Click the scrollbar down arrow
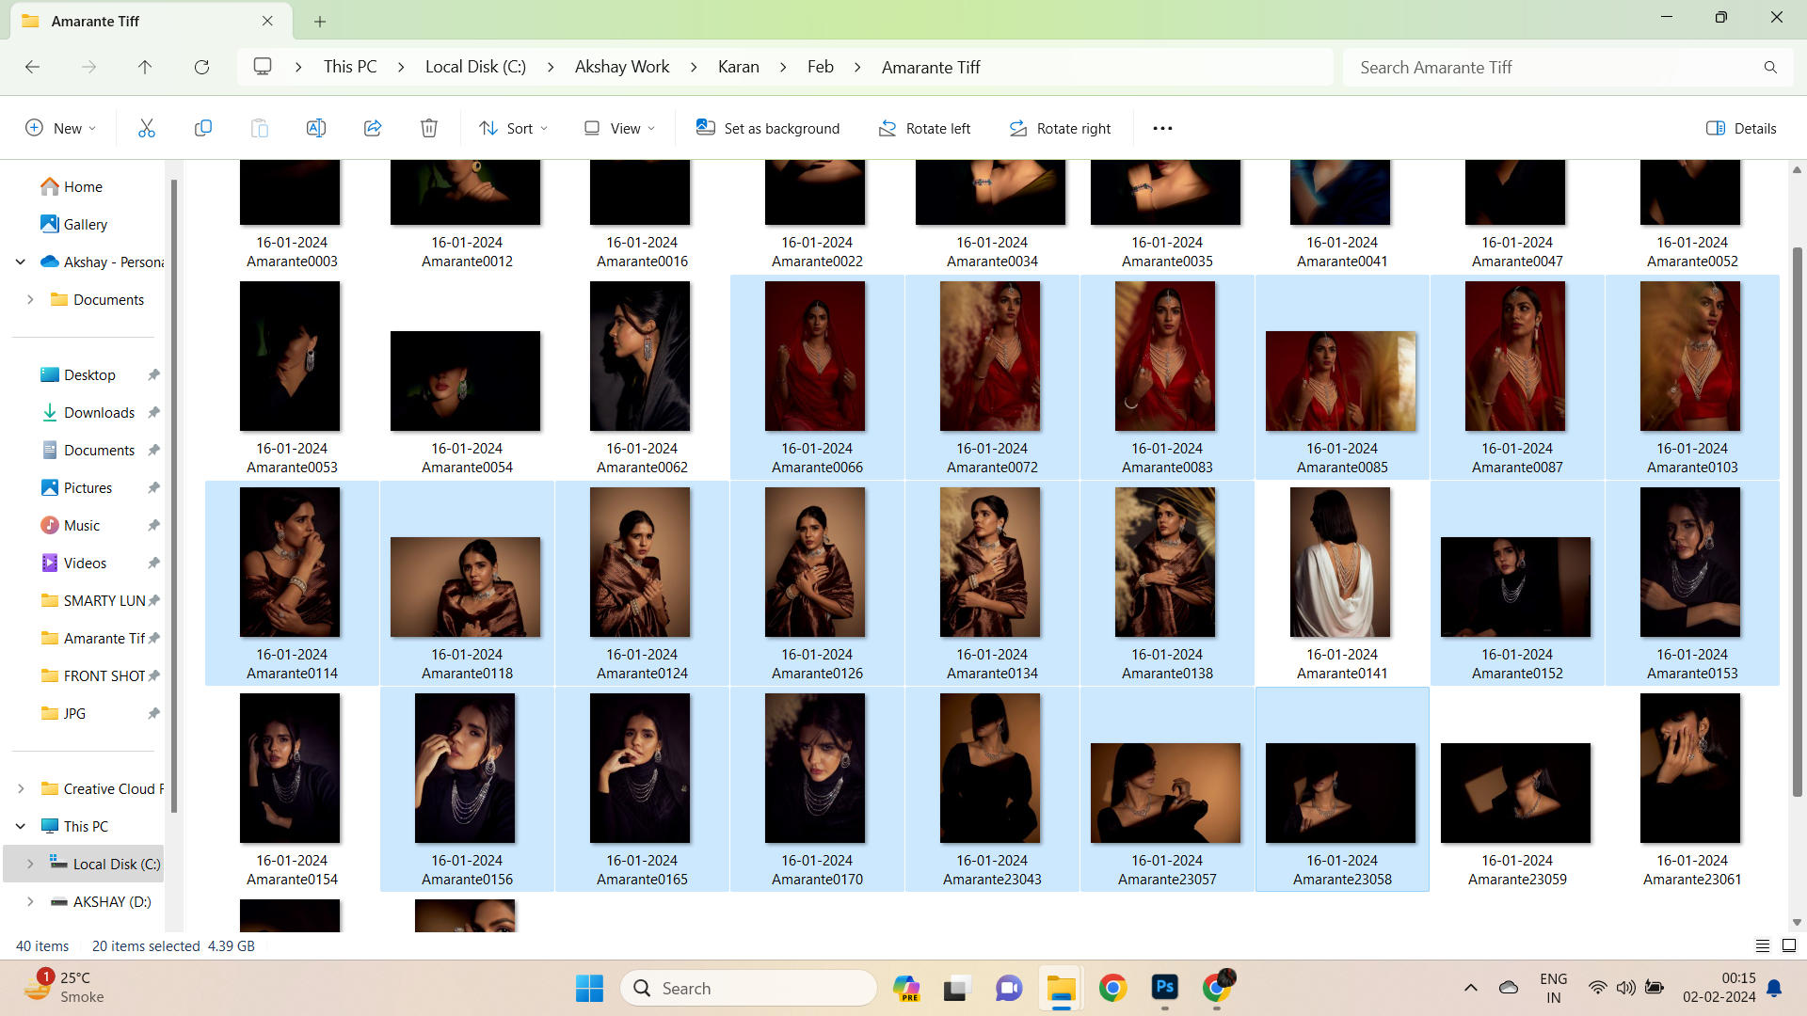This screenshot has width=1807, height=1016. click(x=1797, y=923)
